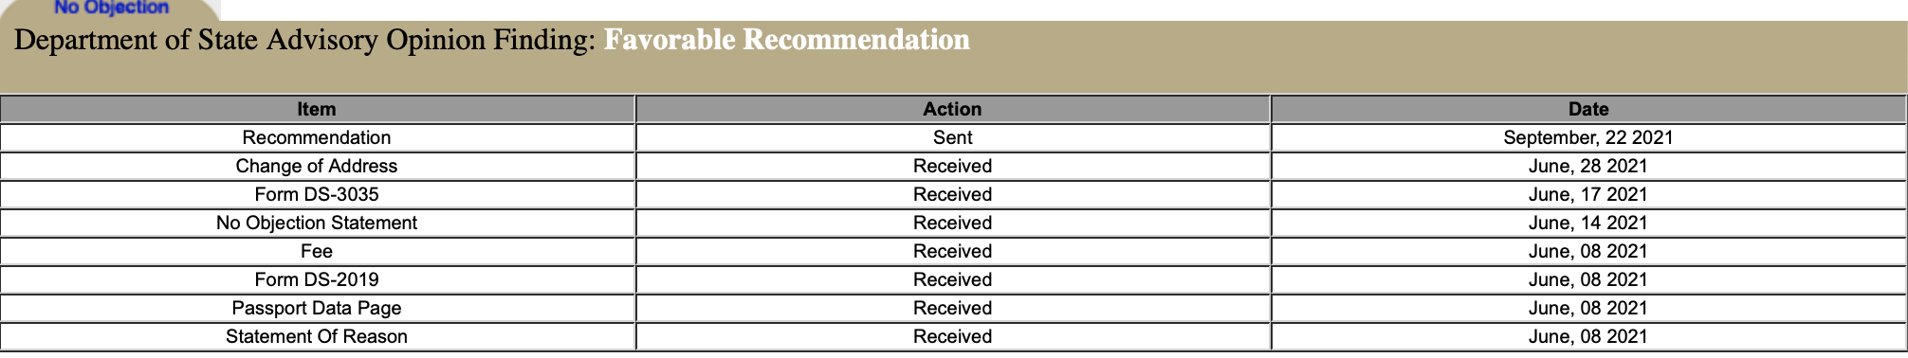Click the Sent action cell
This screenshot has height=358, width=1908.
pyautogui.click(x=952, y=137)
